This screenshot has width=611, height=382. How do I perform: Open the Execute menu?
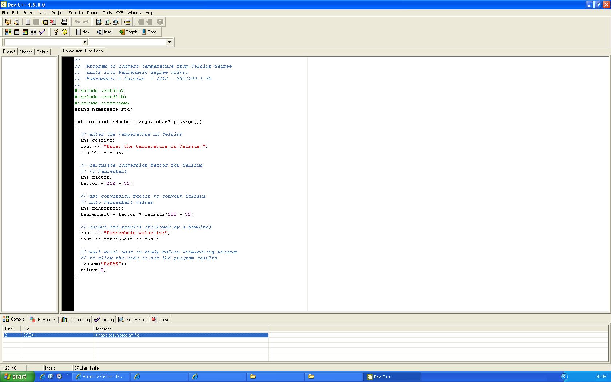[x=76, y=13]
